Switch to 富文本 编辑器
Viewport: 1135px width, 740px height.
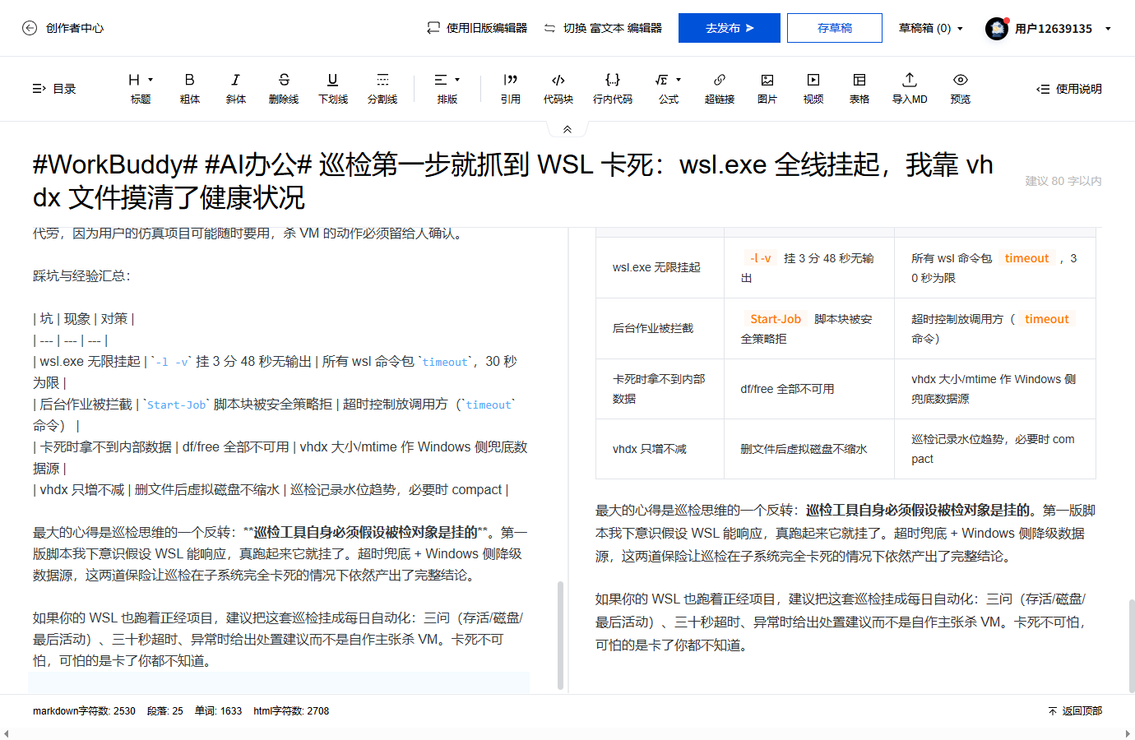[603, 28]
